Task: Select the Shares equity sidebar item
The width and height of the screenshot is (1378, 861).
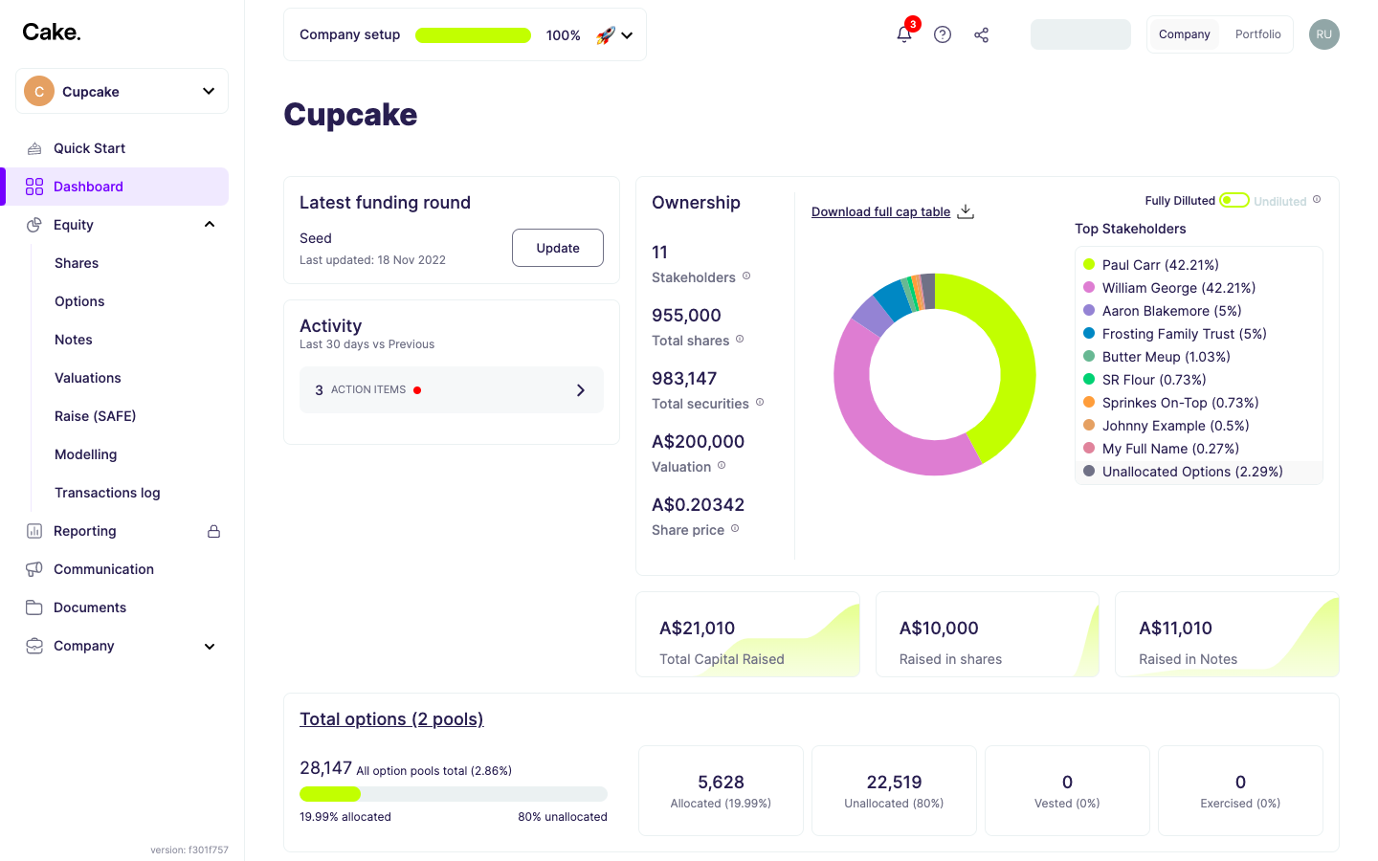Action: coord(76,262)
